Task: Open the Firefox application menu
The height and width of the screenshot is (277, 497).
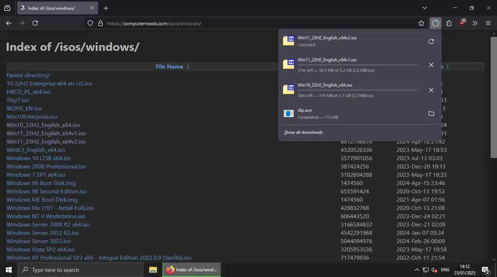Action: 488,23
